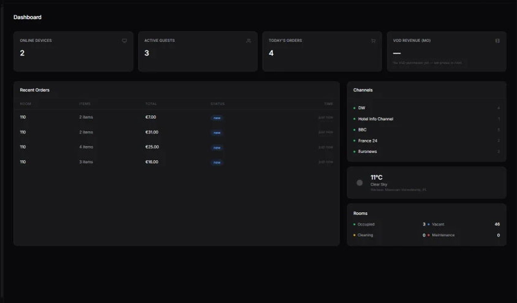This screenshot has height=303, width=517.
Task: Click the €25.00 total cell
Action: pos(152,147)
